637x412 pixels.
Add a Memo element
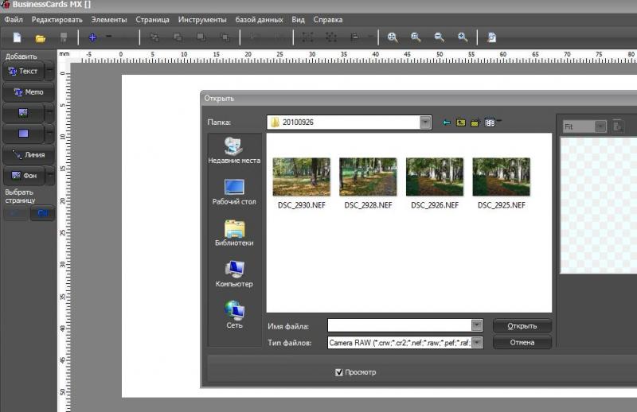tap(29, 92)
